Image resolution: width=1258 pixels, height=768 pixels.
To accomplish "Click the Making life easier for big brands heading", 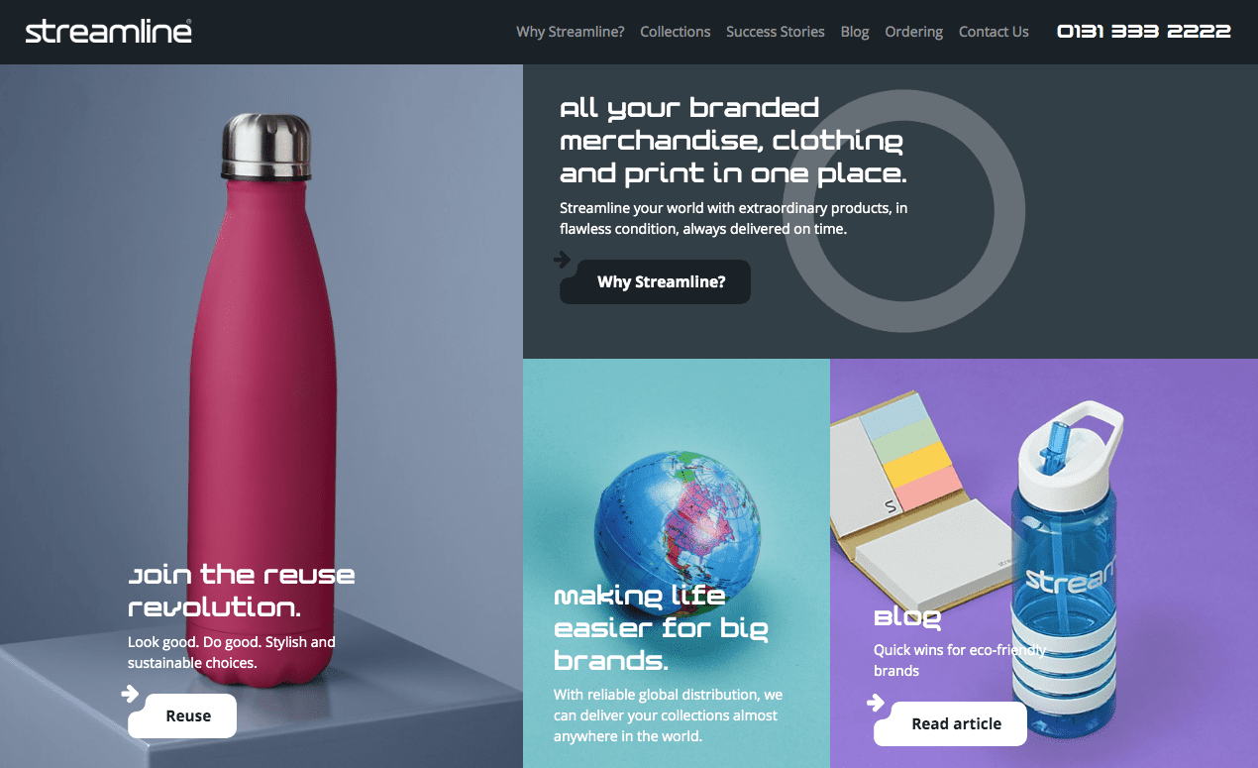I will point(661,627).
